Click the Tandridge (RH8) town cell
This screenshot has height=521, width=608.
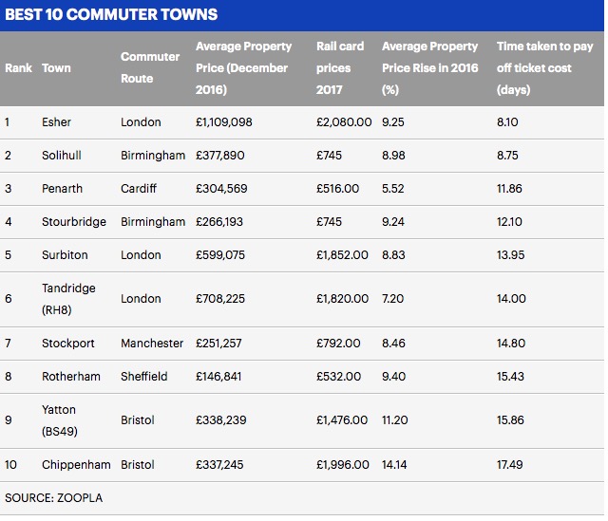pyautogui.click(x=68, y=299)
